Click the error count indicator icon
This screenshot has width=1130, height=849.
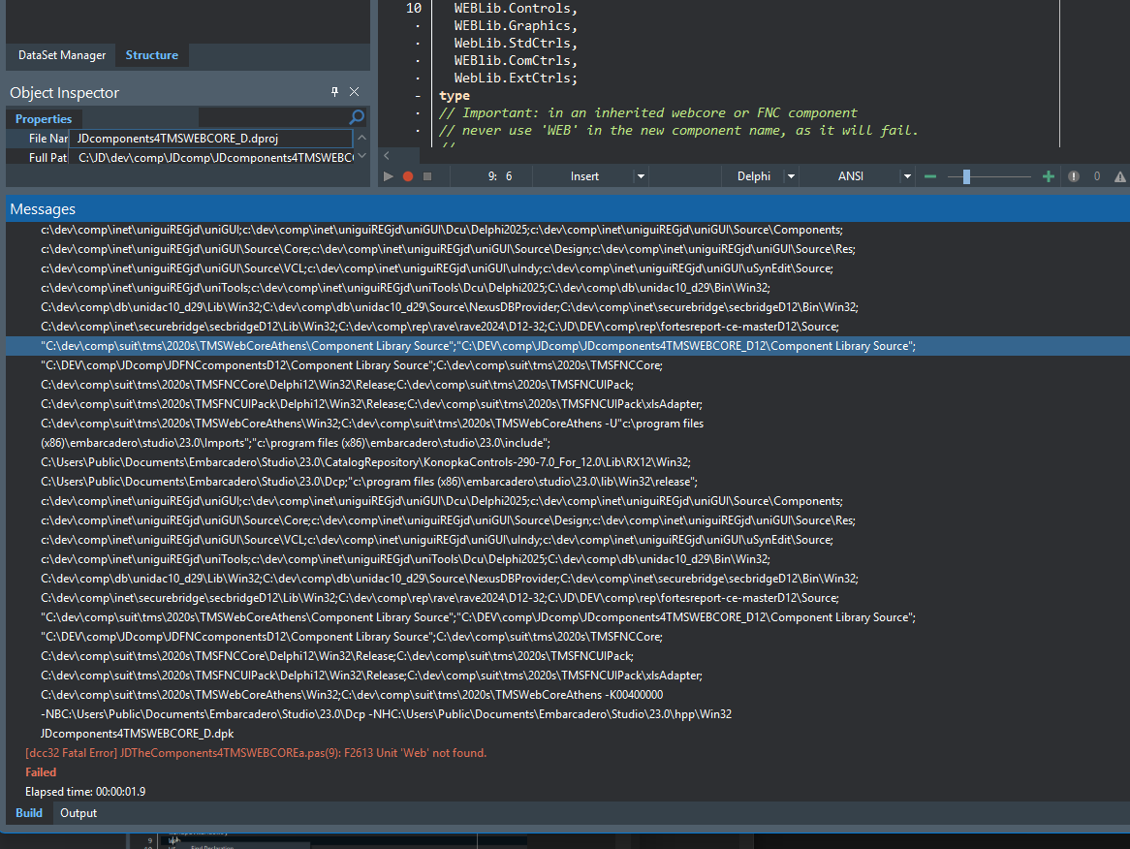tap(1074, 176)
